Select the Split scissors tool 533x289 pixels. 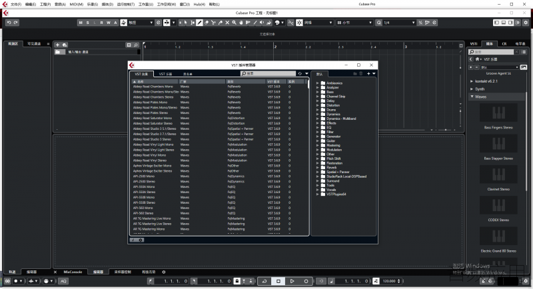click(x=213, y=23)
